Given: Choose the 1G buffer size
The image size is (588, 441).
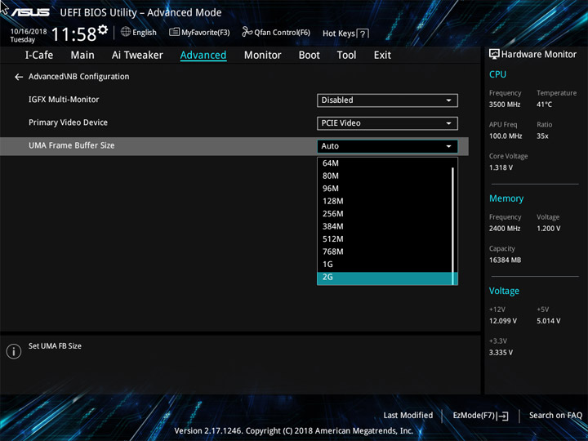Looking at the screenshot, I should 385,265.
